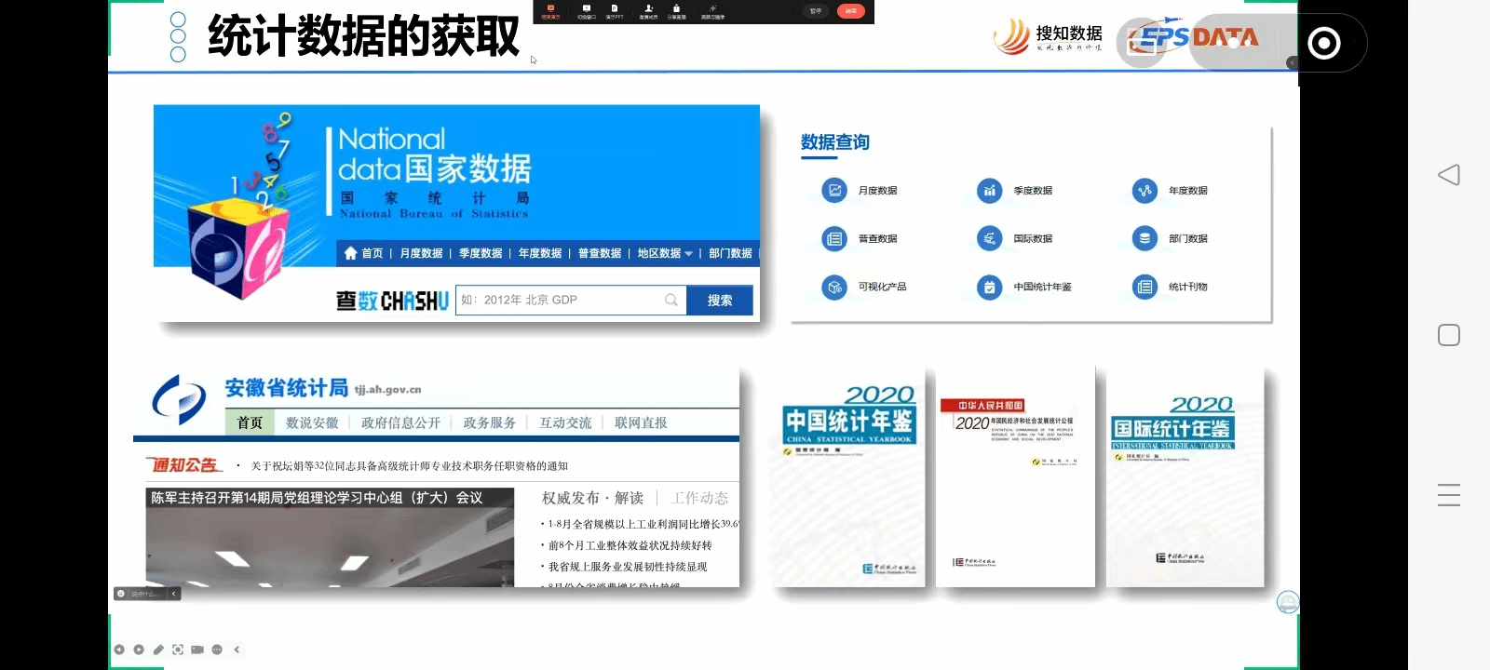Image resolution: width=1490 pixels, height=670 pixels.
Task: Click the pen annotation icon in slideshow toolbar
Action: tap(158, 650)
